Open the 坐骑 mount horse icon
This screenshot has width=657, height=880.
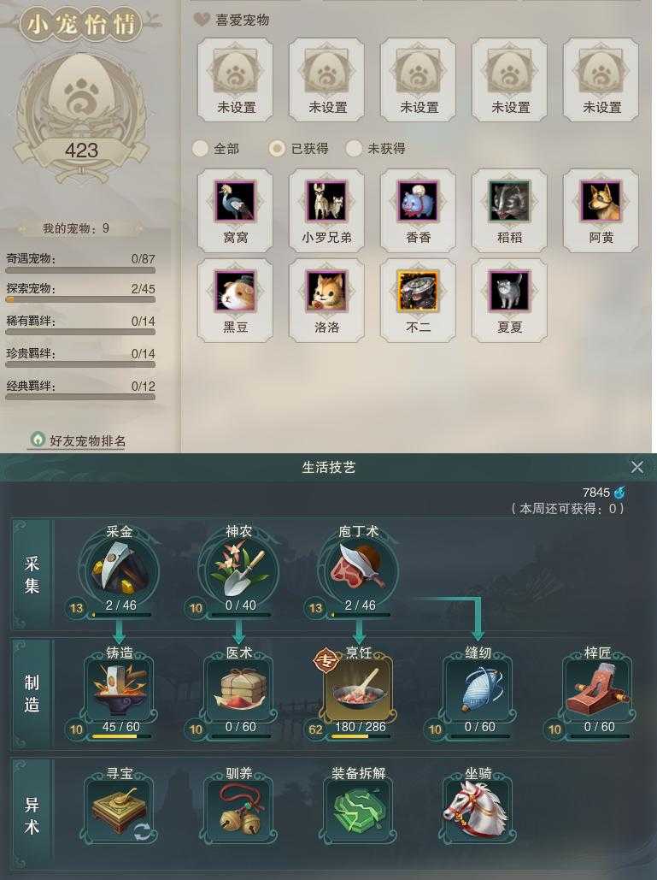tap(478, 810)
